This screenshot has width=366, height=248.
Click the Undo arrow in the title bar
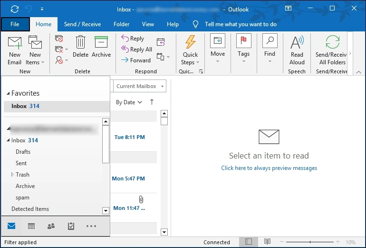click(x=29, y=9)
